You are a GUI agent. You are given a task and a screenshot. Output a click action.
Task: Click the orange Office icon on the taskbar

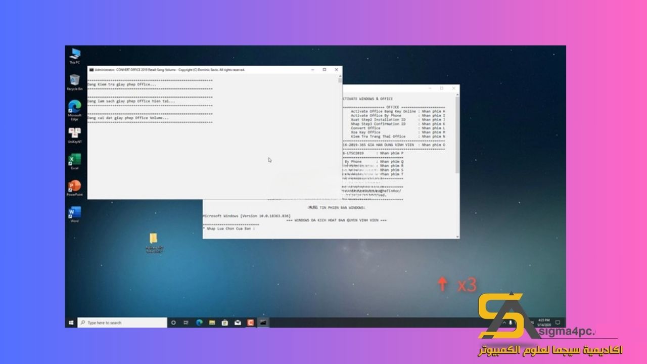click(250, 323)
